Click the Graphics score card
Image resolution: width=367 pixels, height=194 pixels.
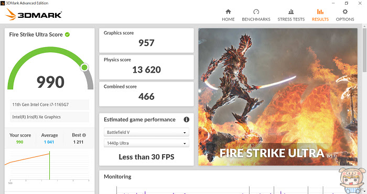(146, 40)
